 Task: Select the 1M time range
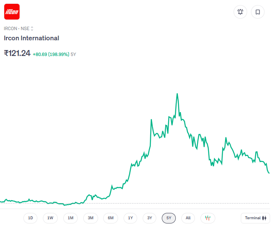[70, 218]
